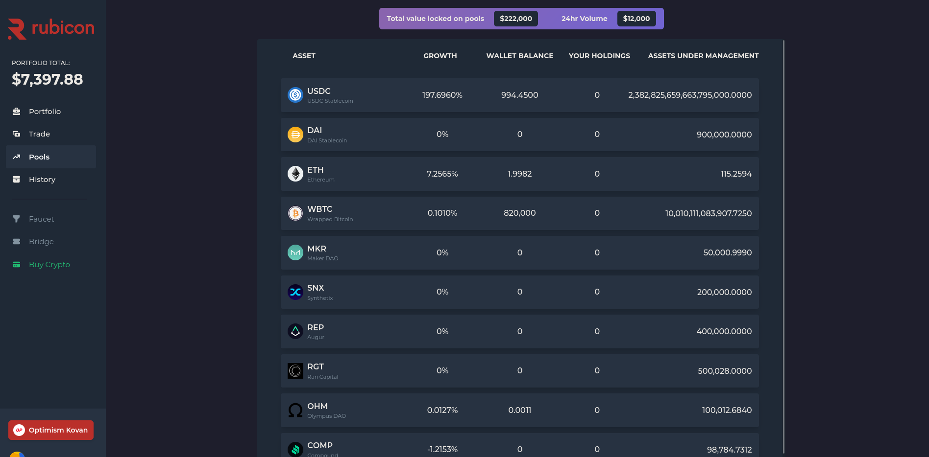This screenshot has height=457, width=929.
Task: Click the Pools trend arrow icon
Action: click(16, 157)
